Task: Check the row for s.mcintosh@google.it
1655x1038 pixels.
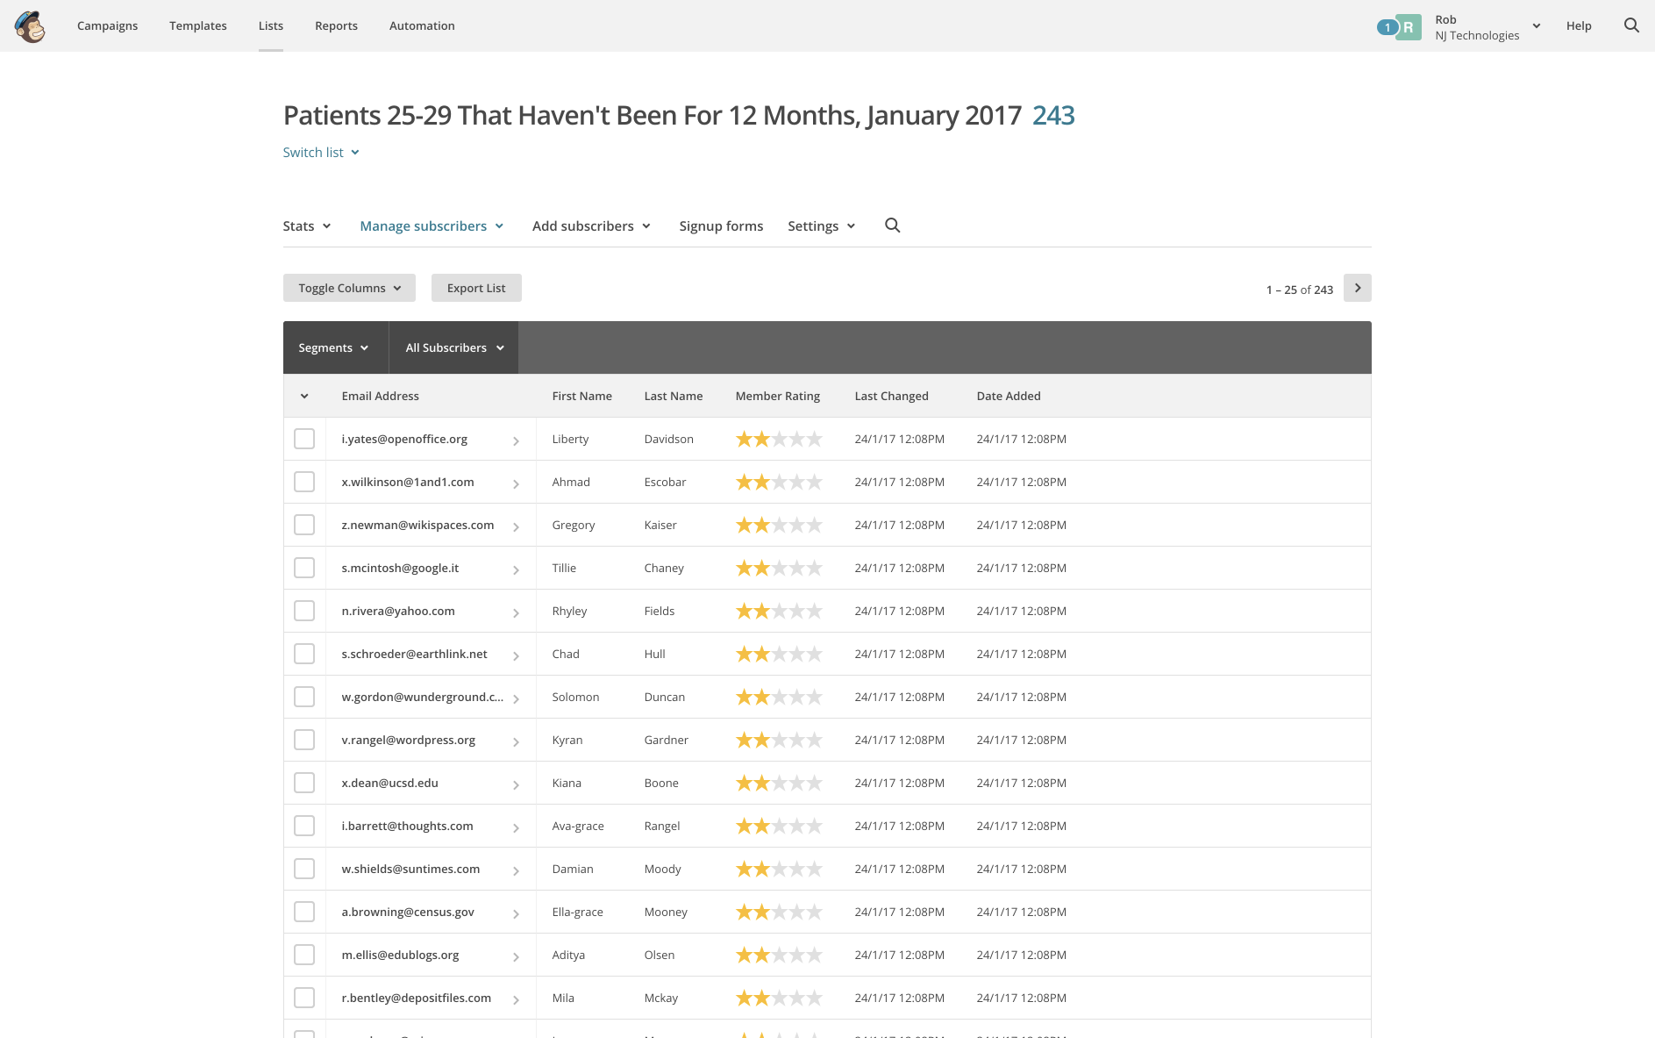Action: tap(304, 567)
